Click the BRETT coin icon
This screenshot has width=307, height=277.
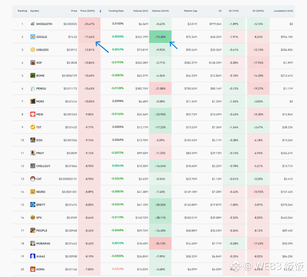[33, 205]
